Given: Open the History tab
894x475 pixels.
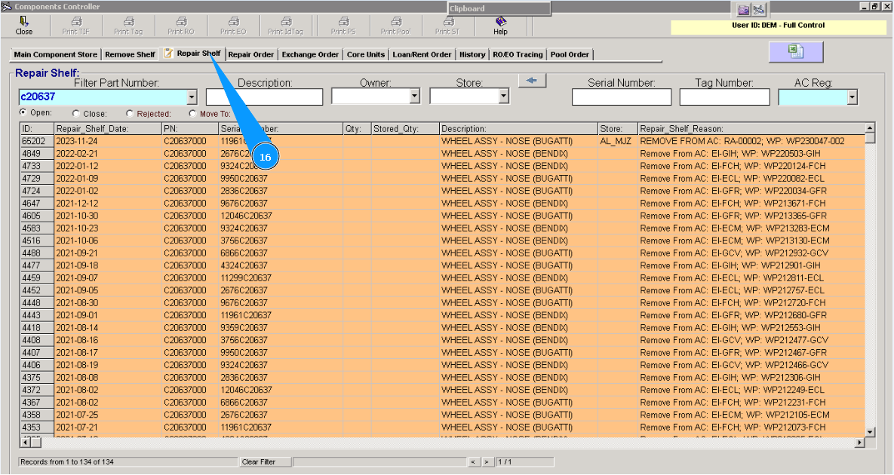Looking at the screenshot, I should click(x=472, y=55).
